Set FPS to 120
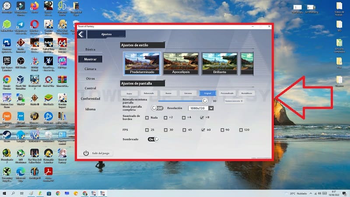This screenshot has height=197, width=350. [x=241, y=130]
